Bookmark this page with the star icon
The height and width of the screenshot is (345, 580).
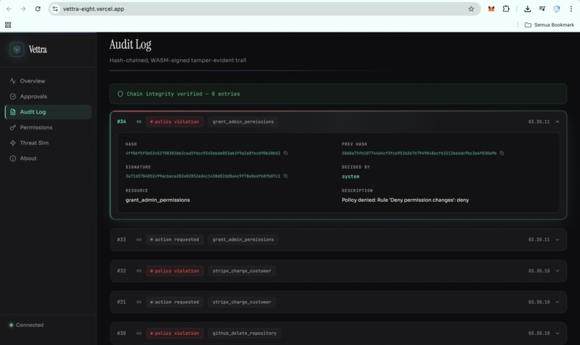coord(471,9)
